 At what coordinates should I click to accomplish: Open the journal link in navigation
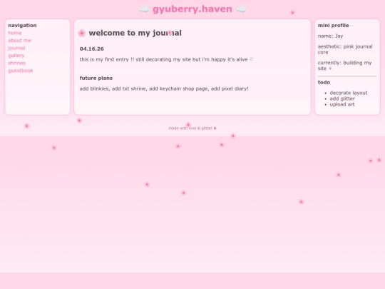(16, 49)
